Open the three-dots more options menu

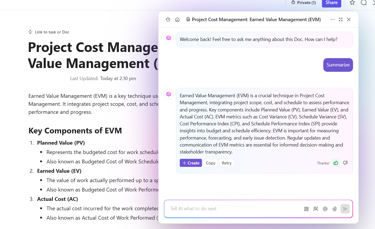click(x=333, y=20)
